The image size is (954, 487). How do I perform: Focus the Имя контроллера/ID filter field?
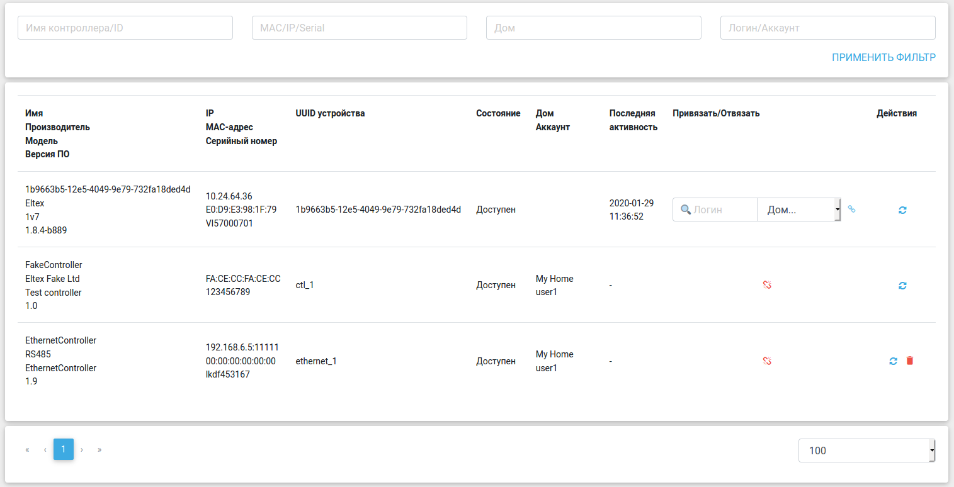(x=125, y=28)
